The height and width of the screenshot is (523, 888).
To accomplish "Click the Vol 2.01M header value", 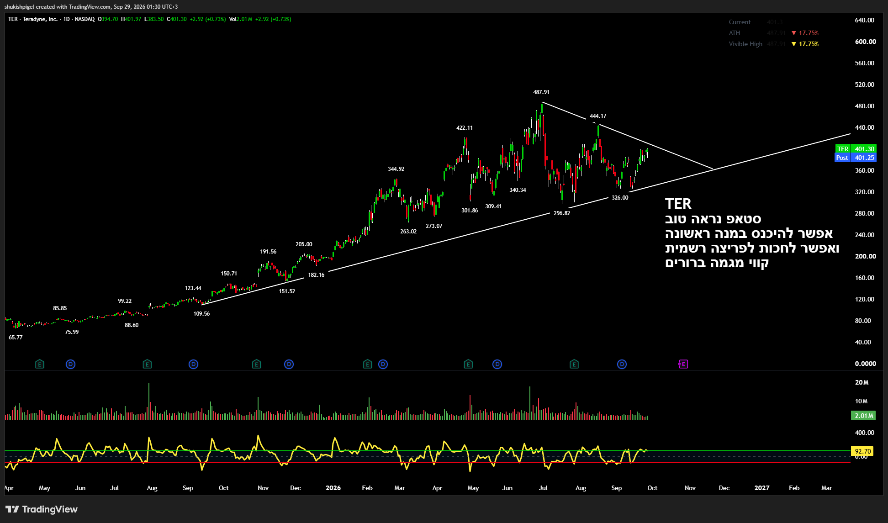I will [241, 19].
